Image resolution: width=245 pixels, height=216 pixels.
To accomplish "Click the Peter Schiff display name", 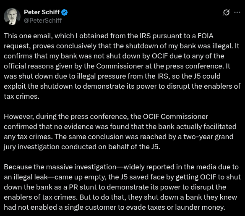I will (42, 12).
